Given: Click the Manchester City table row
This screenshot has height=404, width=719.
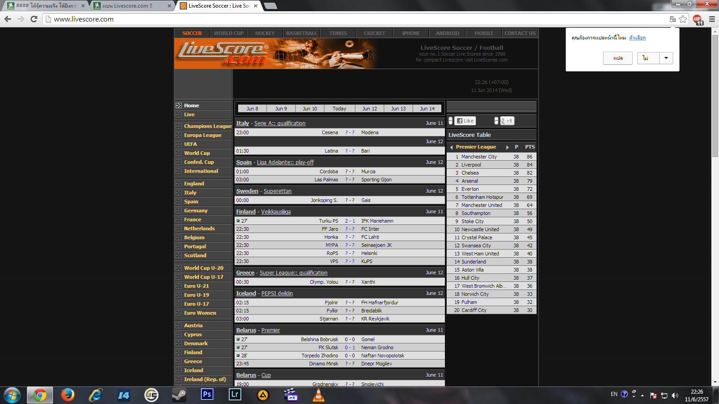Looking at the screenshot, I should tap(492, 157).
